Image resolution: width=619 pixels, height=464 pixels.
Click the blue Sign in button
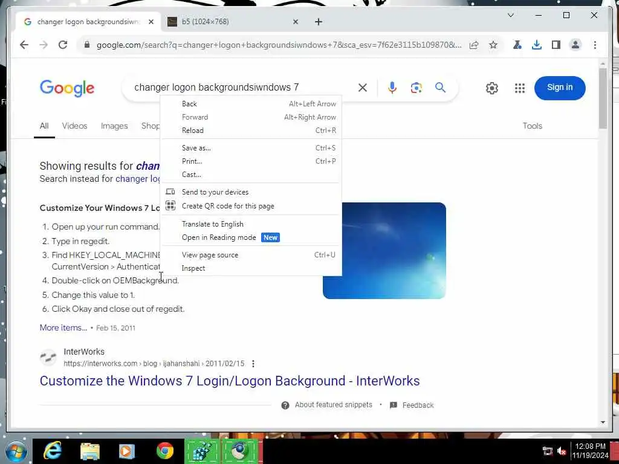[559, 88]
